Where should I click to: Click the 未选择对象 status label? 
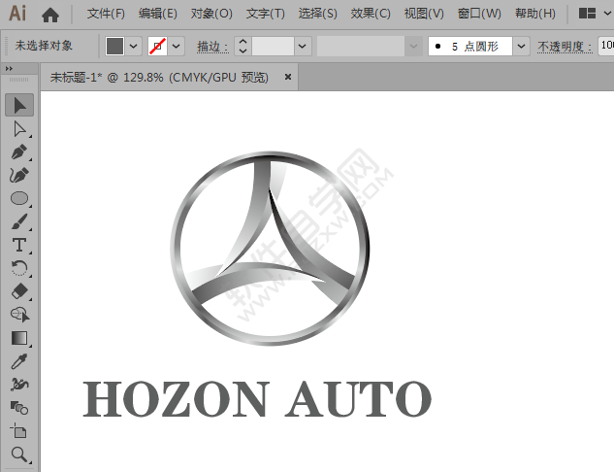coord(44,46)
